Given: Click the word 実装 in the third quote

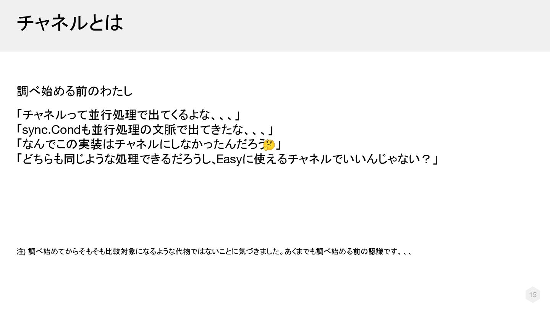Looking at the screenshot, I should (89, 145).
